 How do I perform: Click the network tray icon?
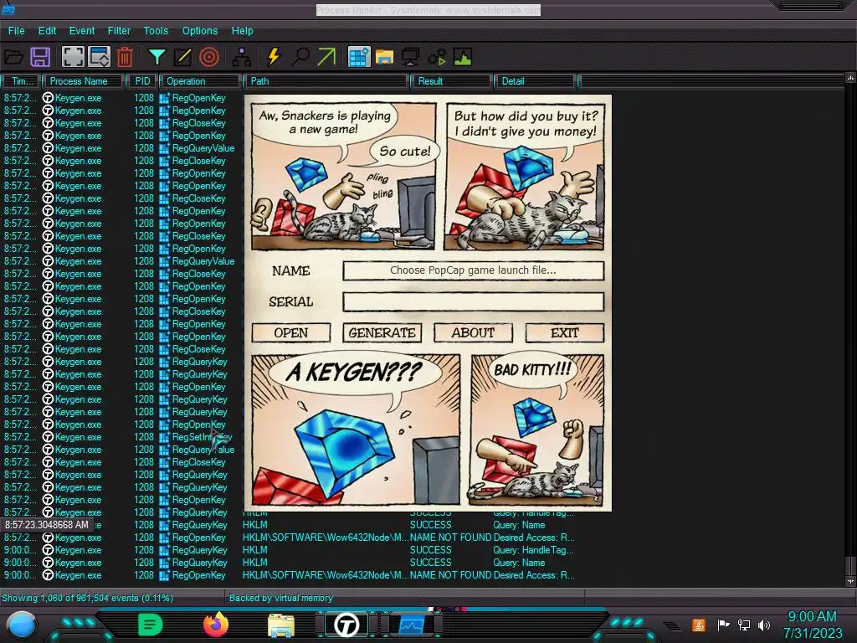pyautogui.click(x=744, y=625)
